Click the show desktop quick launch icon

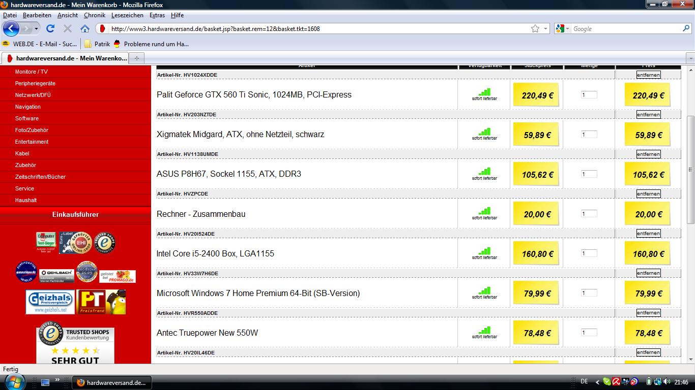pos(45,382)
